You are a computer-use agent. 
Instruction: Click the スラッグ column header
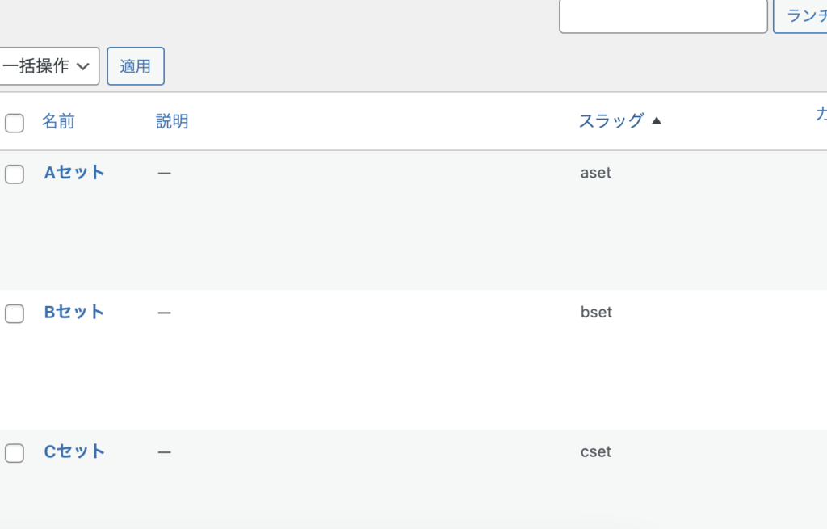(x=611, y=121)
